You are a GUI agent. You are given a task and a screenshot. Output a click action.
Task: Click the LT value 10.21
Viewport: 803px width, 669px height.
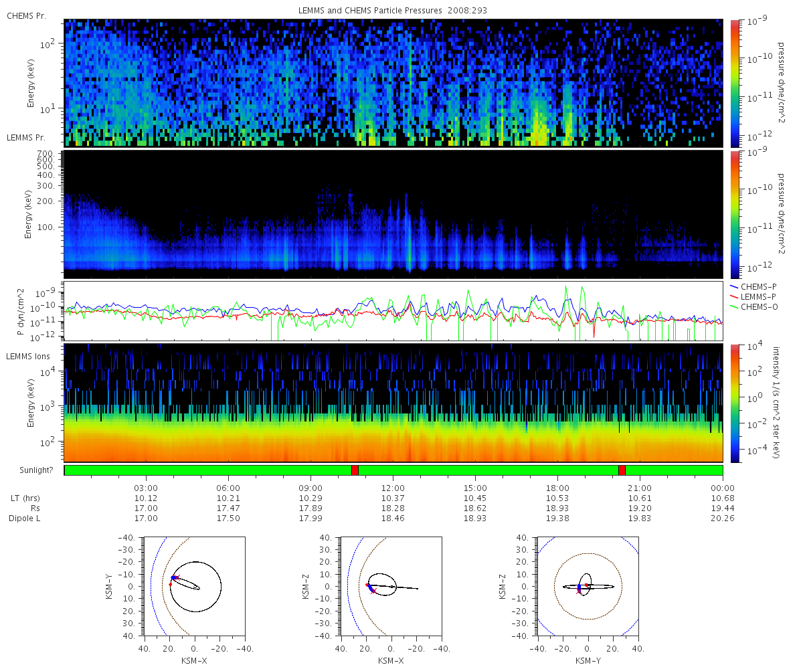(228, 498)
